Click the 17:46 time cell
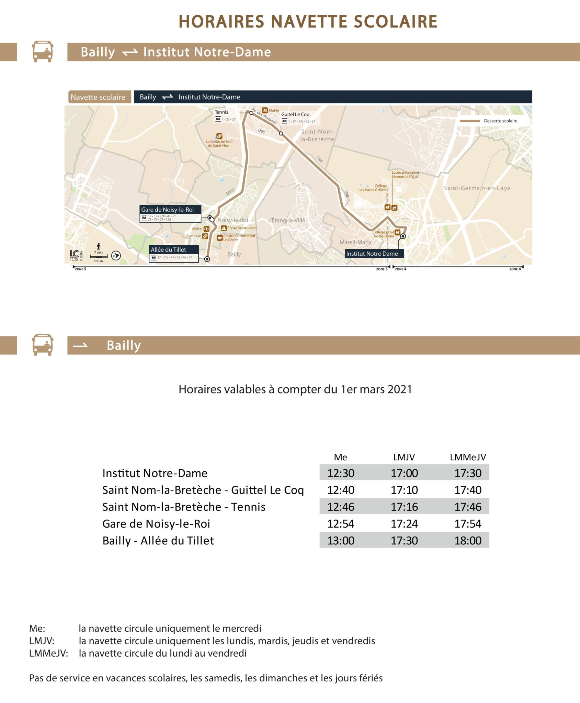580x703 pixels. [468, 507]
